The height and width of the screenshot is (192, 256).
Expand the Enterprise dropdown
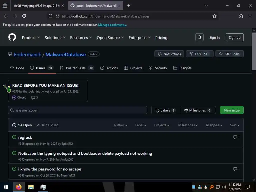[139, 37]
